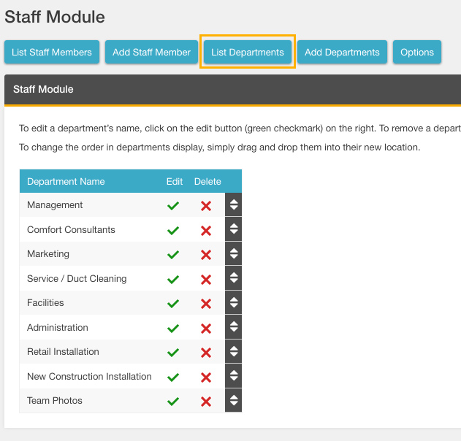Click the Options button
This screenshot has width=461, height=441.
click(417, 53)
